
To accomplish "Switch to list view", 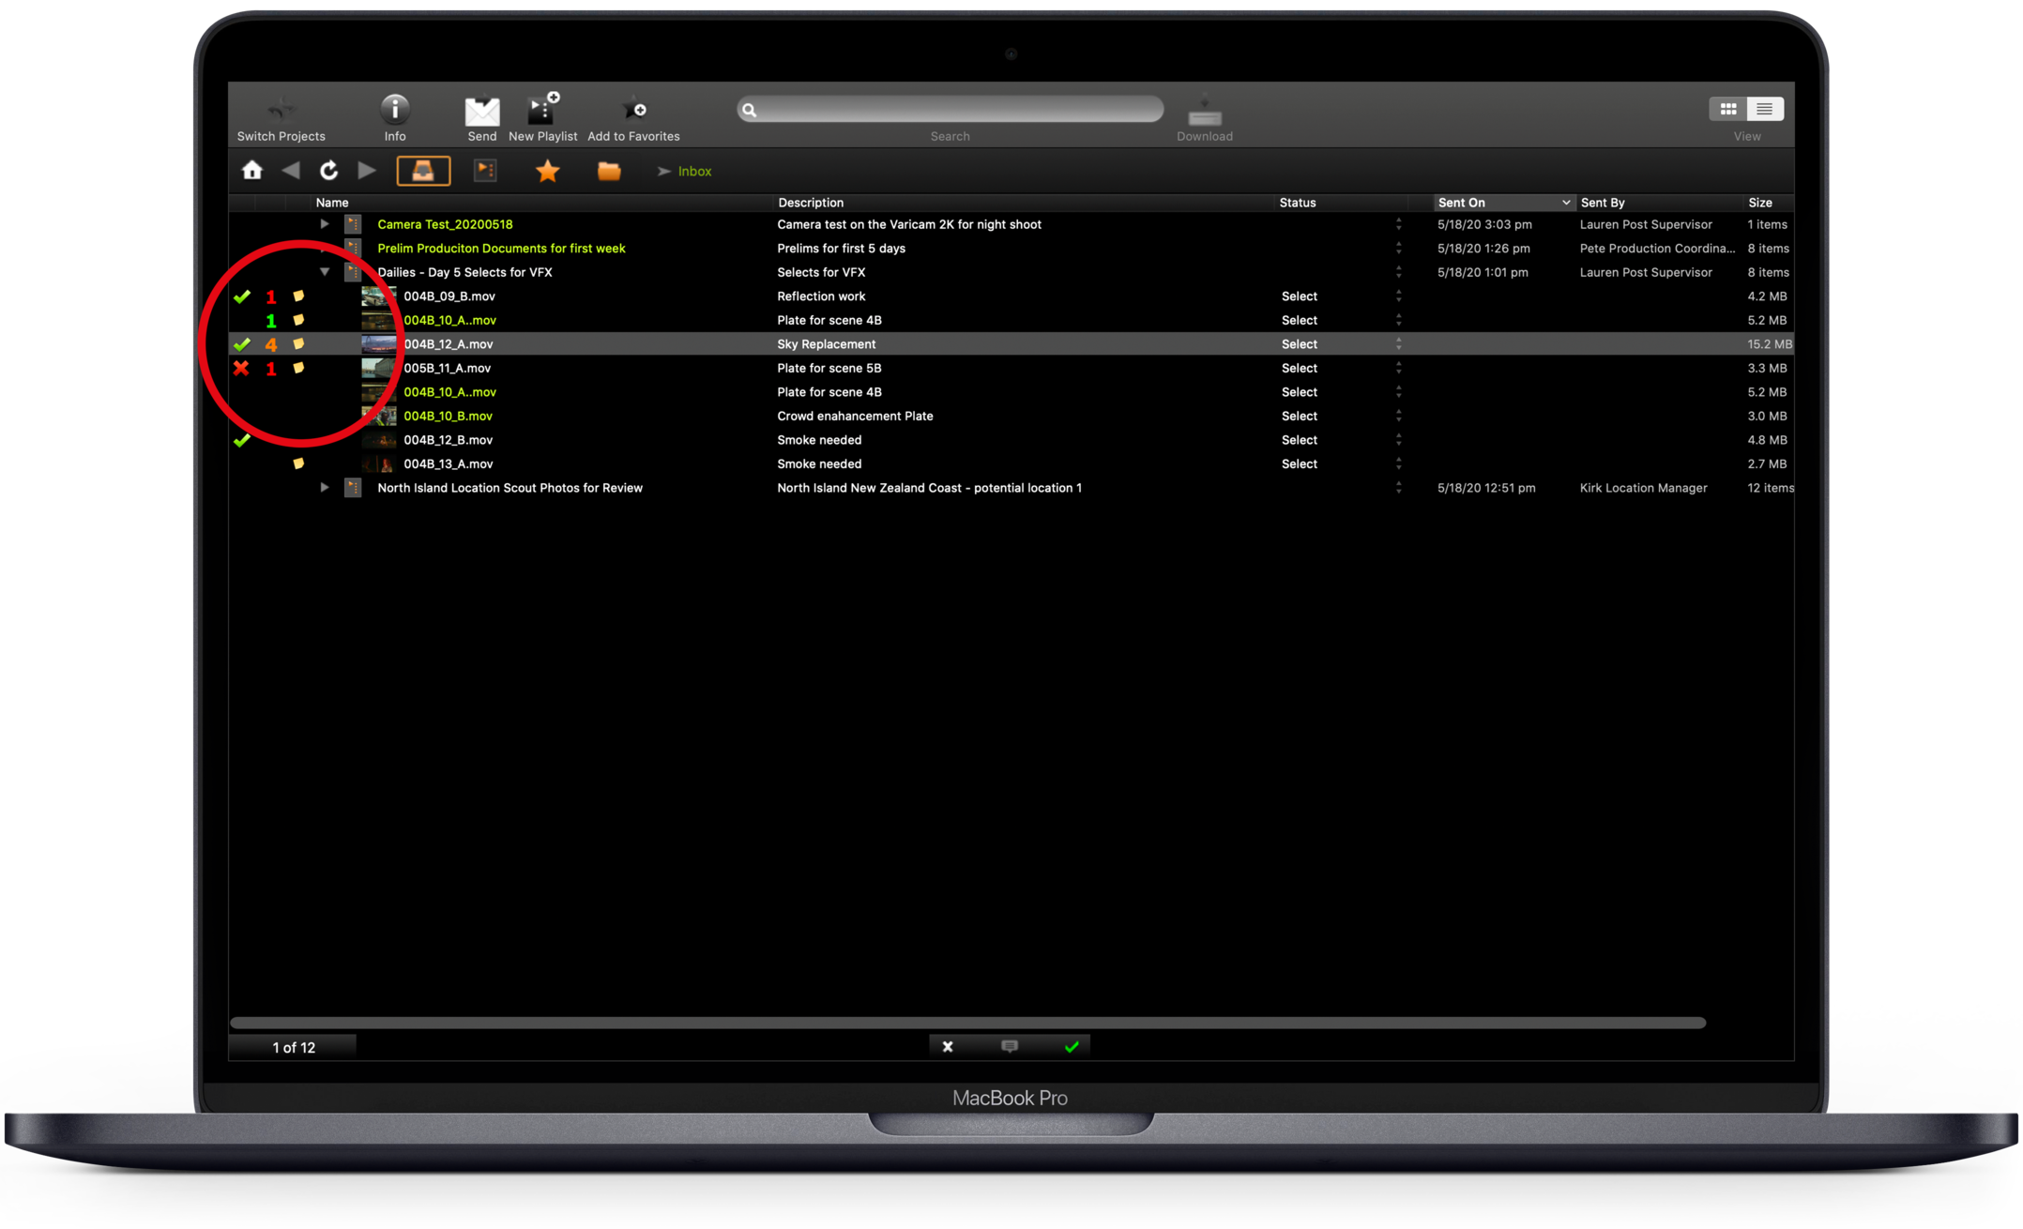I will coord(1764,109).
